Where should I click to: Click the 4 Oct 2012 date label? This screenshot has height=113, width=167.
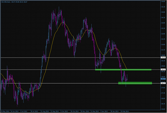[64, 111]
